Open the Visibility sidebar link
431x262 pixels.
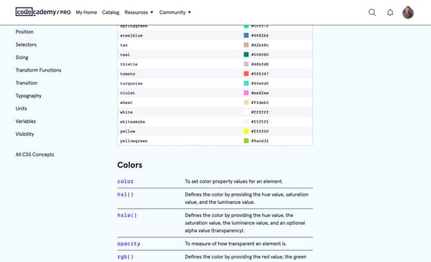coord(25,134)
